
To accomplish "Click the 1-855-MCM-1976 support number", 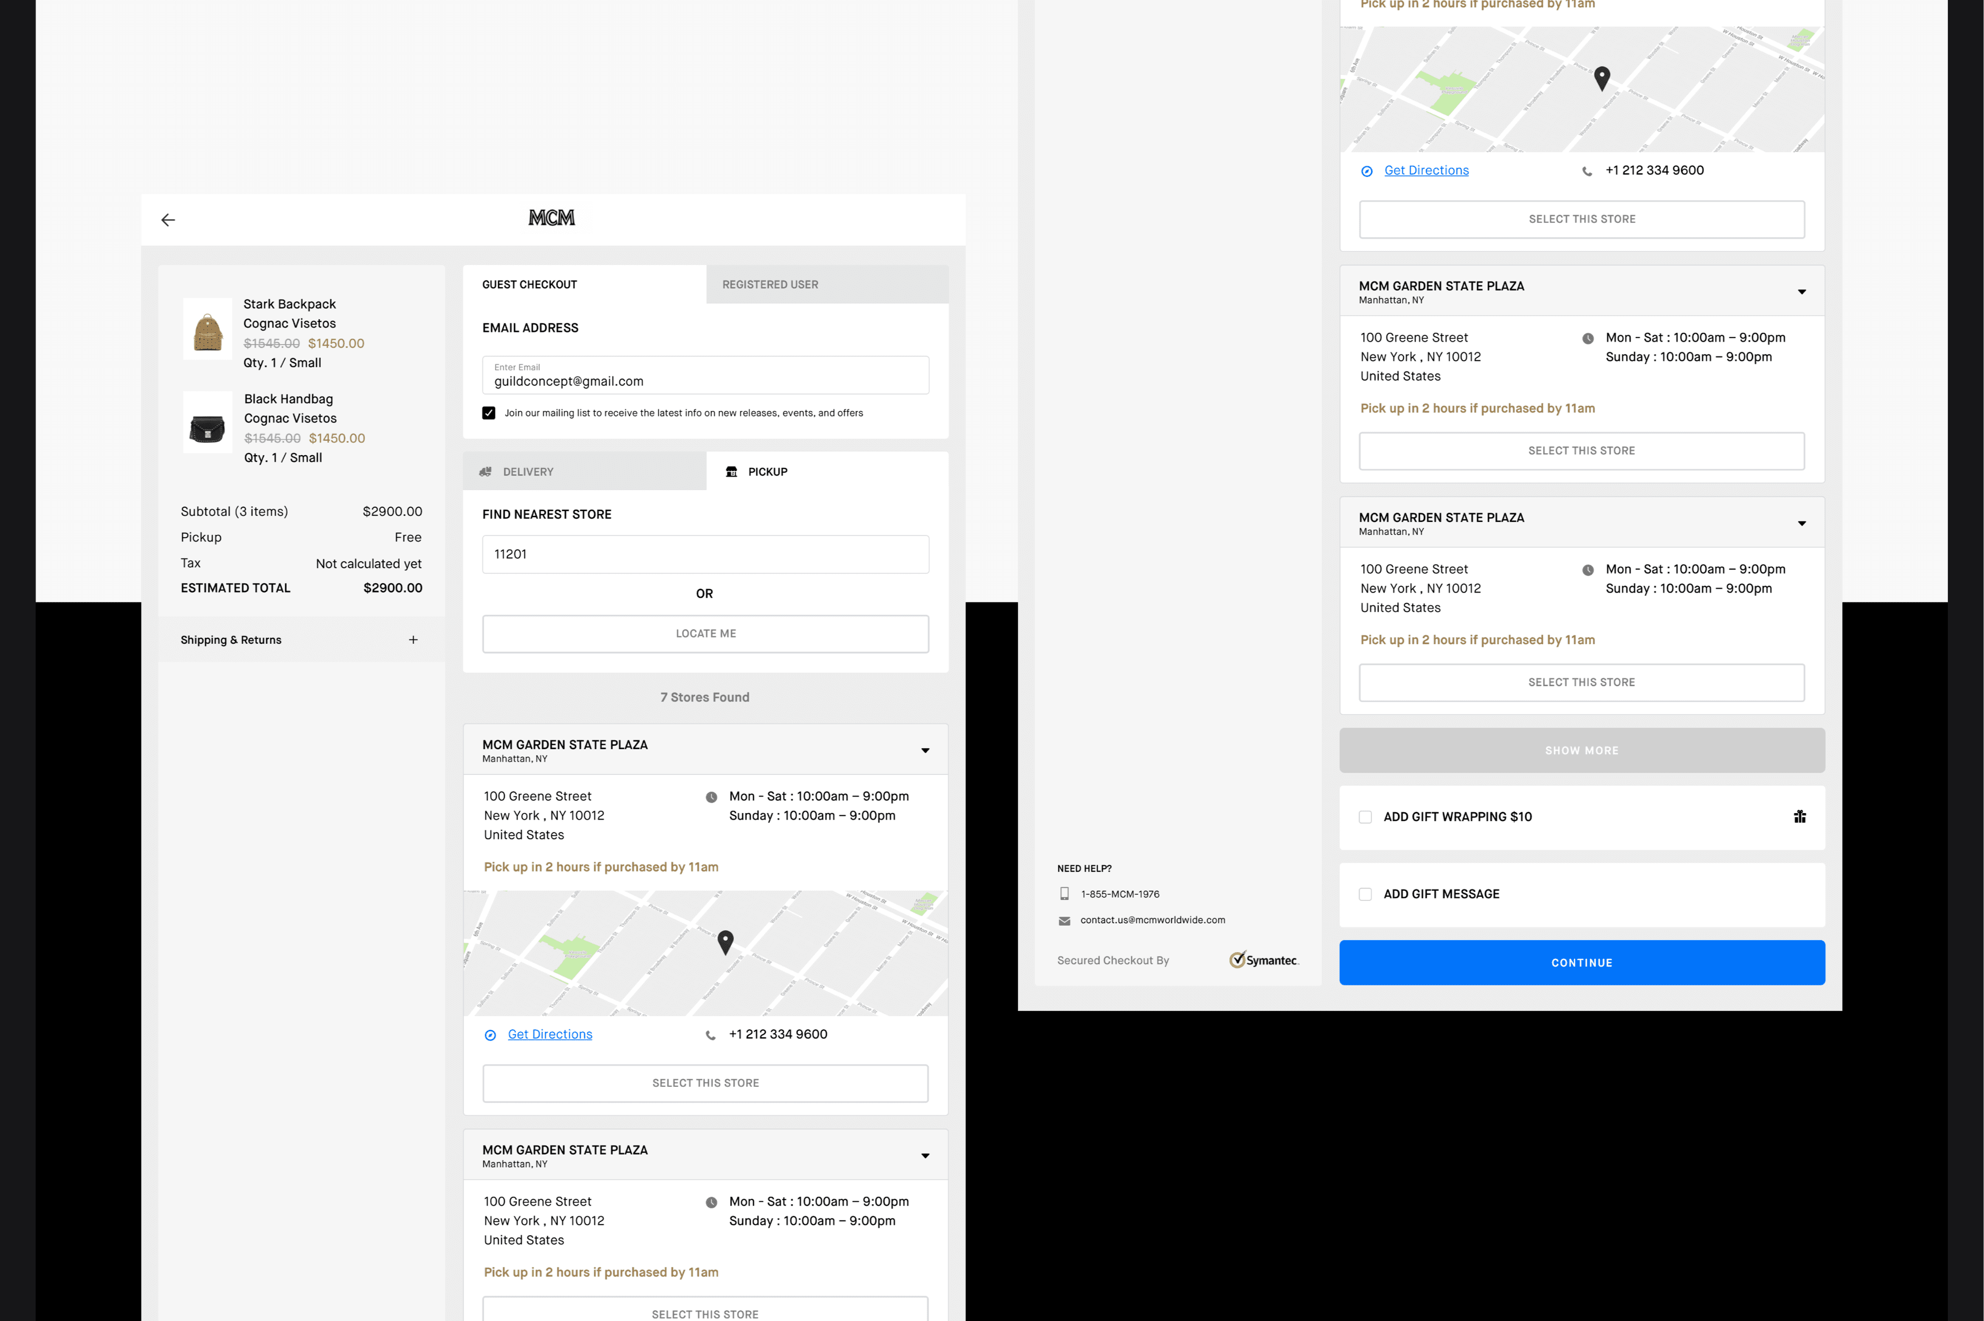I will [1120, 894].
